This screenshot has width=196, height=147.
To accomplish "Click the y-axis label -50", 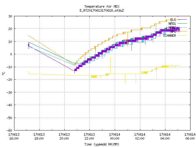I will coord(9,118).
